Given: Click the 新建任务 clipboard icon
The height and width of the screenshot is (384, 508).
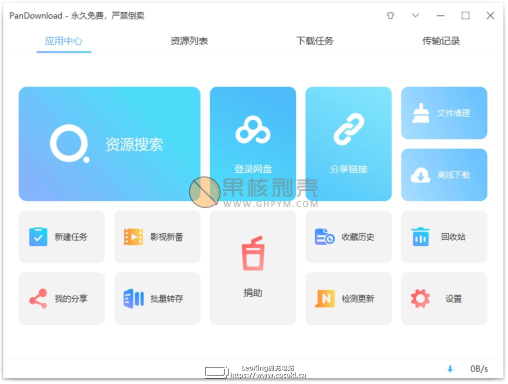Looking at the screenshot, I should point(38,237).
